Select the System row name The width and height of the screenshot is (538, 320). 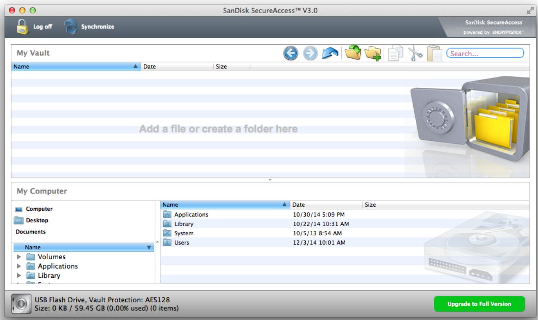tap(184, 233)
